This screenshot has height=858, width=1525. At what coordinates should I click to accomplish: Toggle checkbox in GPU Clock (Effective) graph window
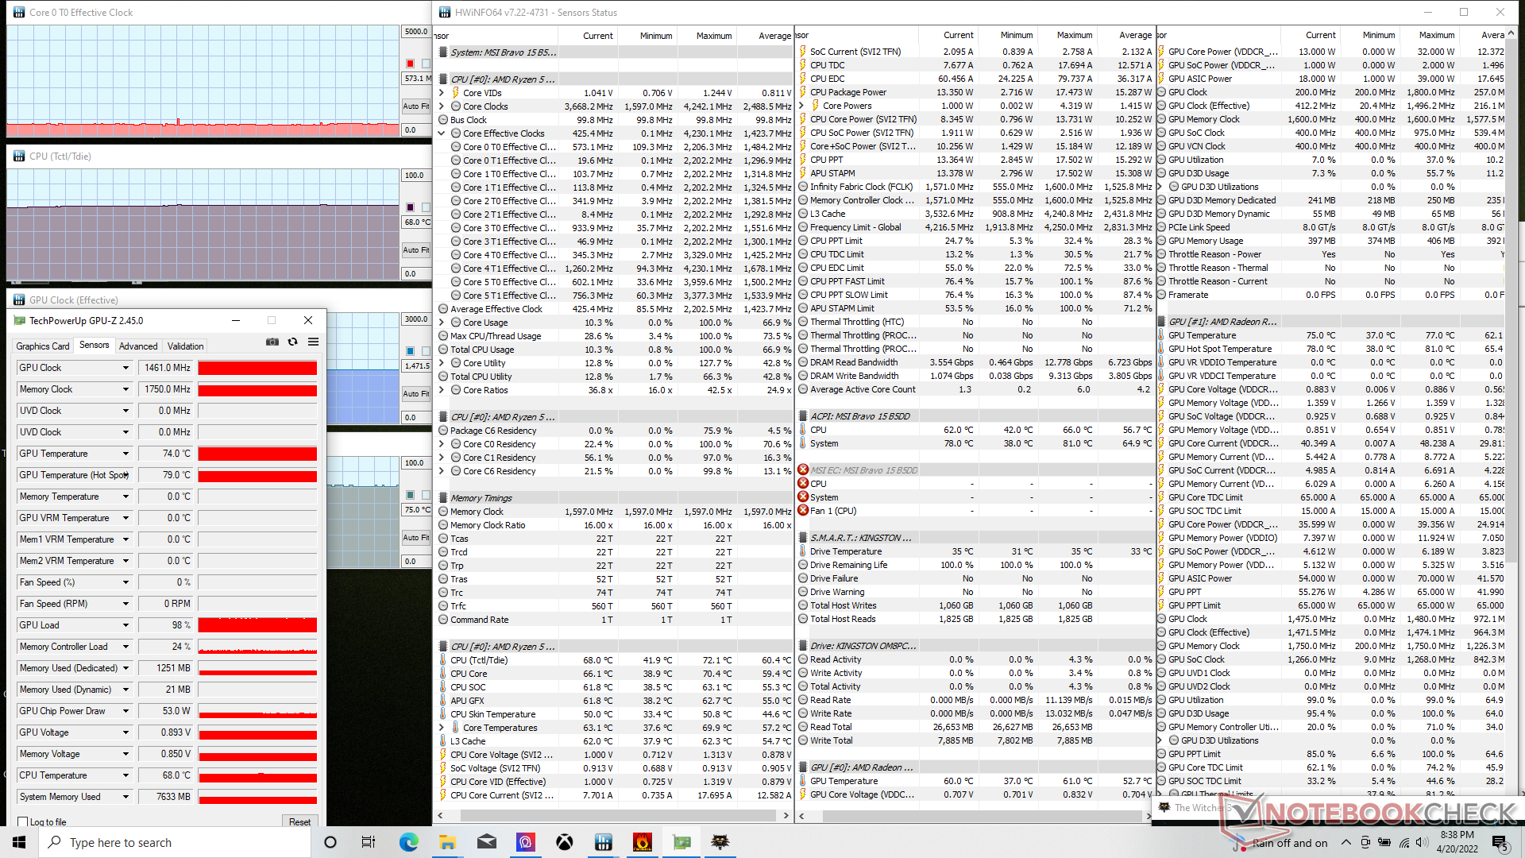click(426, 351)
